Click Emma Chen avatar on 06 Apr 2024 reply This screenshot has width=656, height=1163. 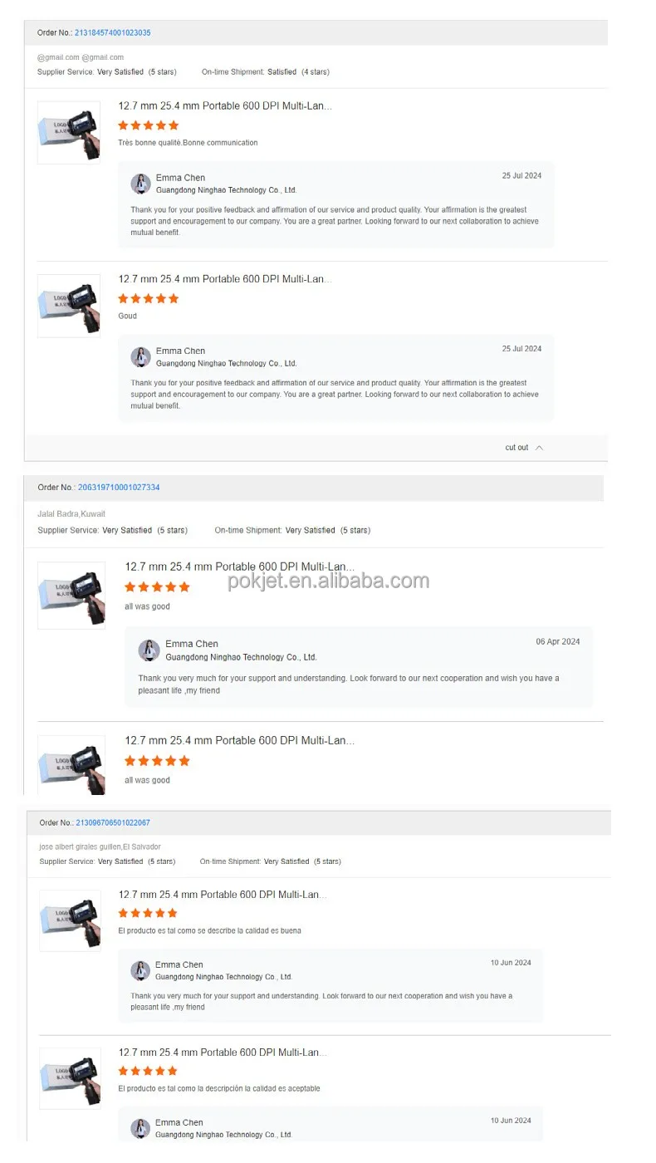point(149,650)
